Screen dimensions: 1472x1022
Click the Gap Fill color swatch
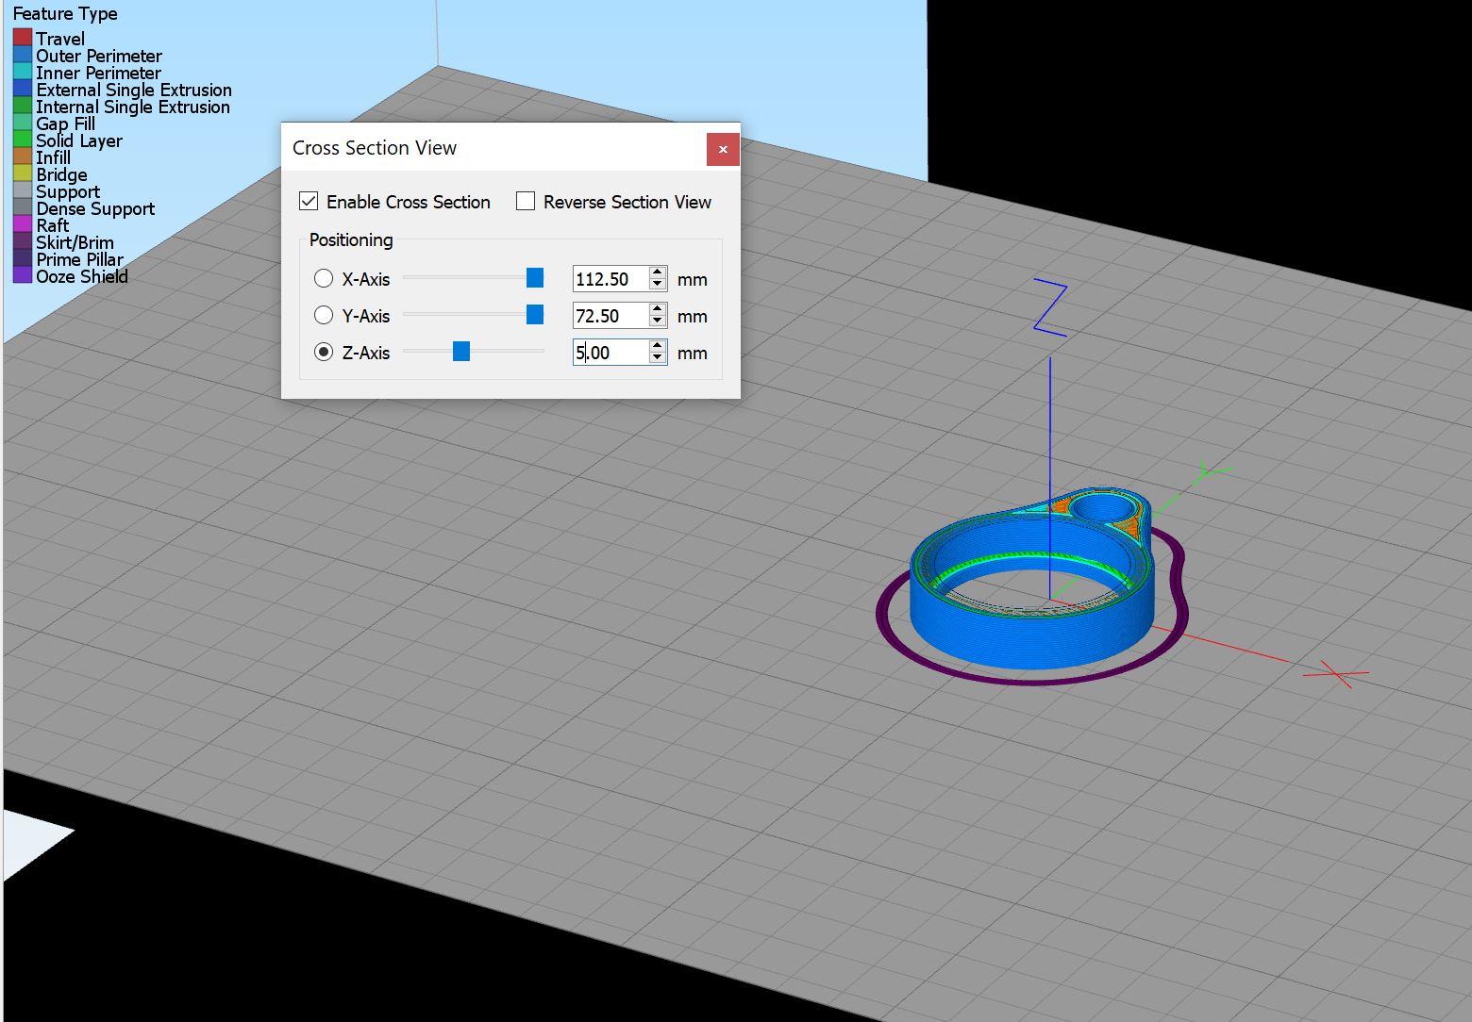click(23, 124)
